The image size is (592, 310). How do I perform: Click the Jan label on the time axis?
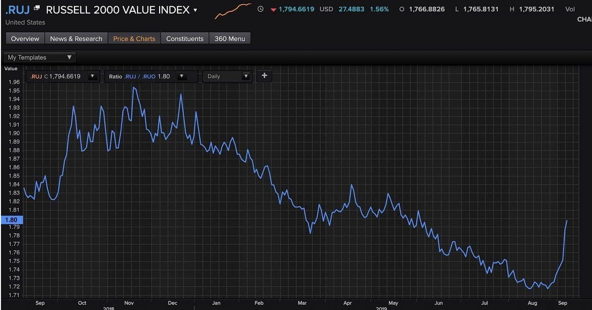click(216, 302)
